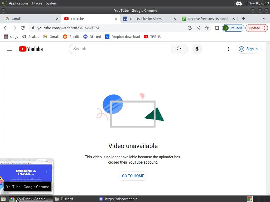270x202 pixels.
Task: Go back to previous page
Action: pos(6,28)
